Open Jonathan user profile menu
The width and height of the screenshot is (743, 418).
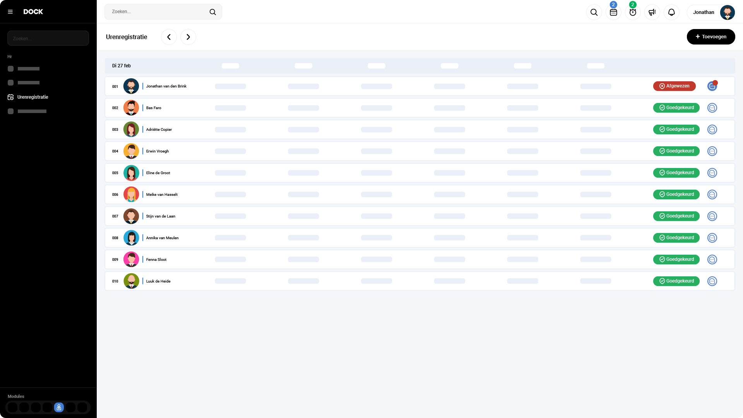tap(711, 12)
